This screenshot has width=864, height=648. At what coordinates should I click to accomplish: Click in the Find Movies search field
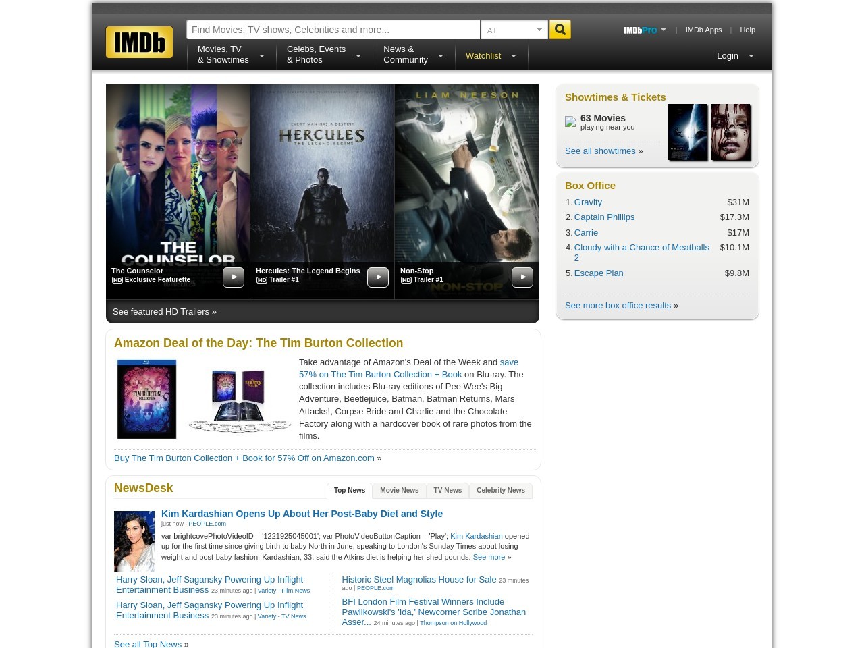(333, 30)
